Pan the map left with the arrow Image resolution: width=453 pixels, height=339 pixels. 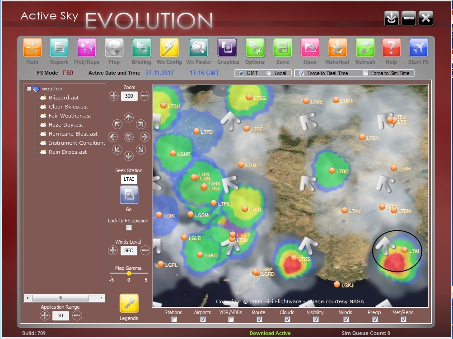pos(113,137)
